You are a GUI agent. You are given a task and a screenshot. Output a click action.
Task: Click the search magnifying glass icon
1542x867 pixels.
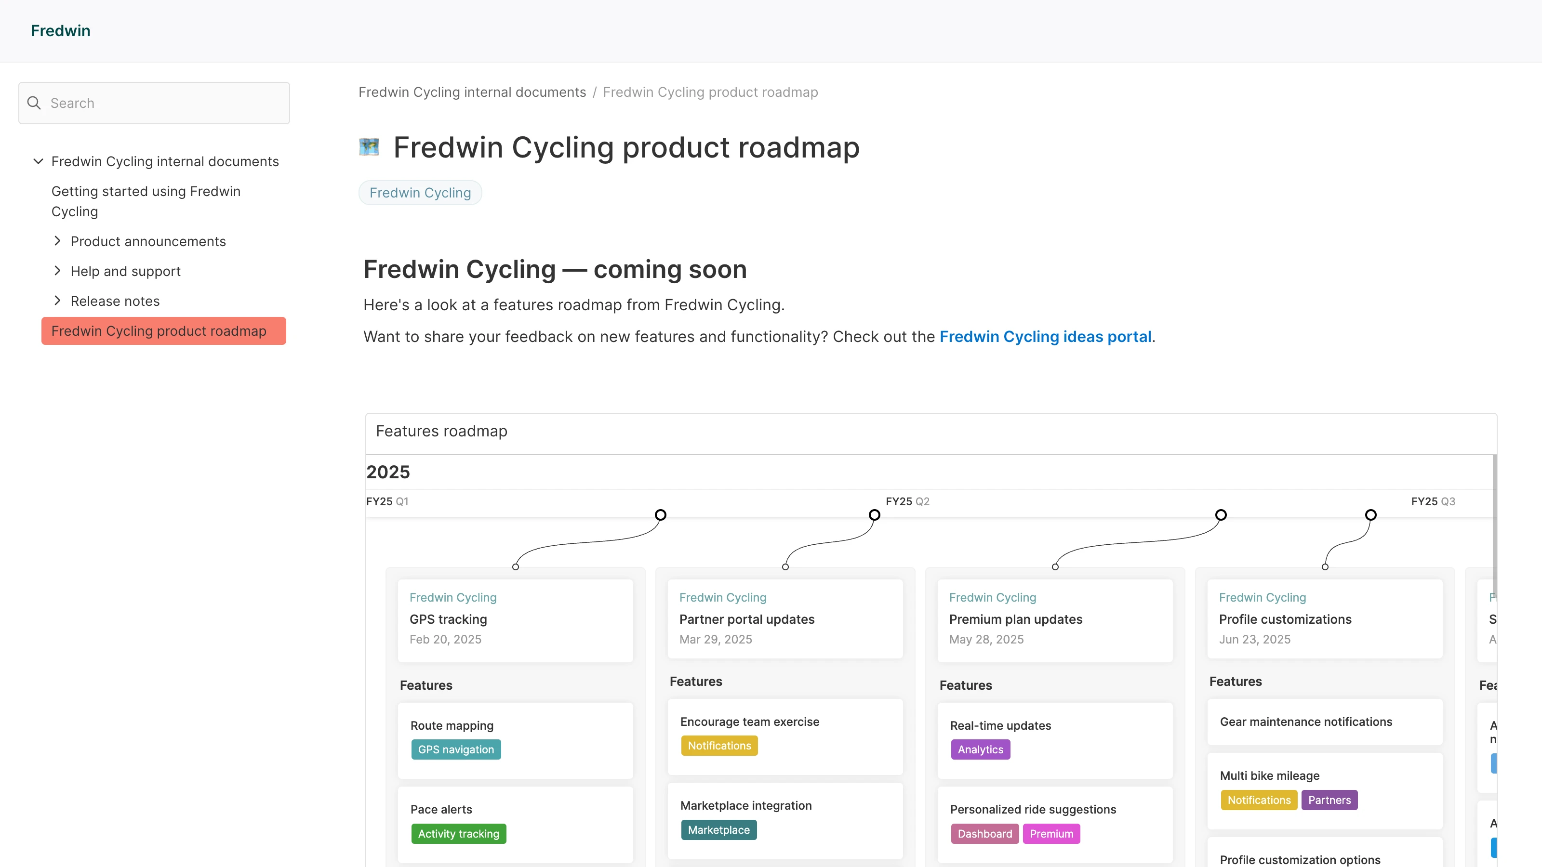pos(34,102)
